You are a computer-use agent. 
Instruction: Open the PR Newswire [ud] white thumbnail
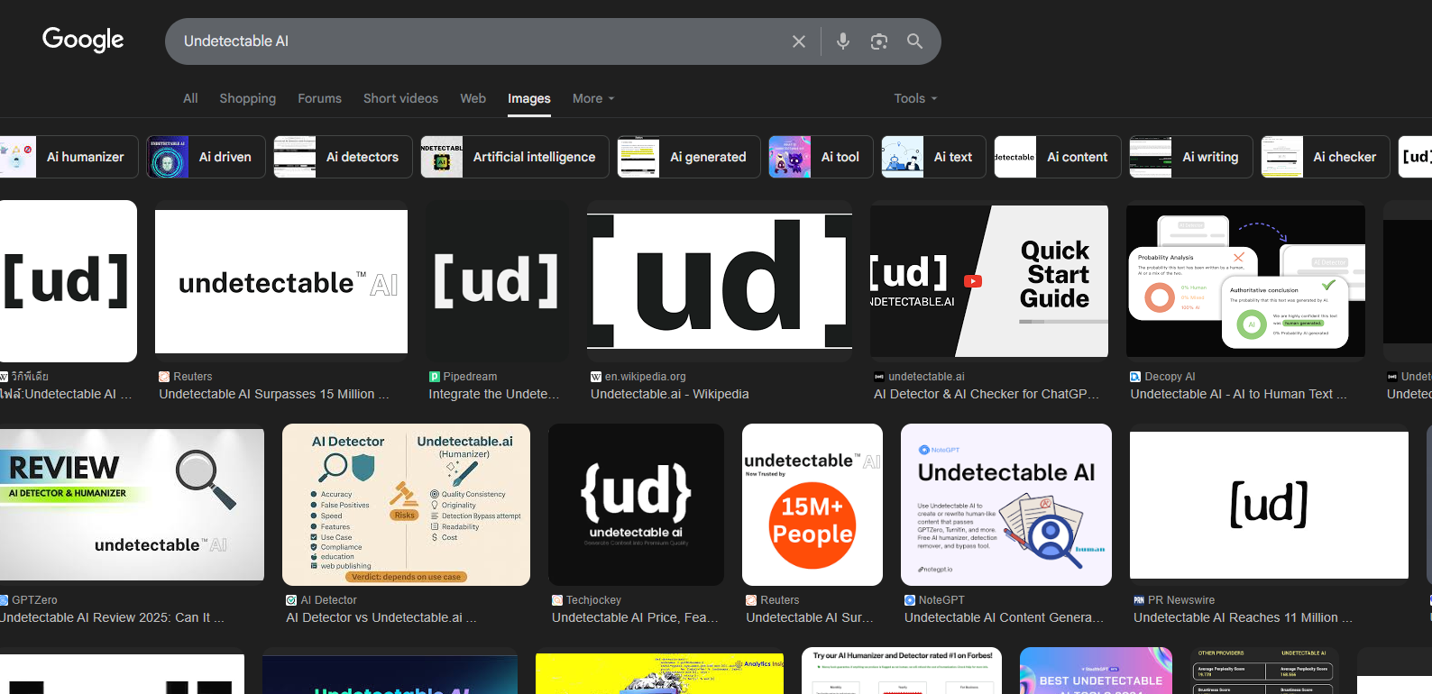[x=1269, y=505]
